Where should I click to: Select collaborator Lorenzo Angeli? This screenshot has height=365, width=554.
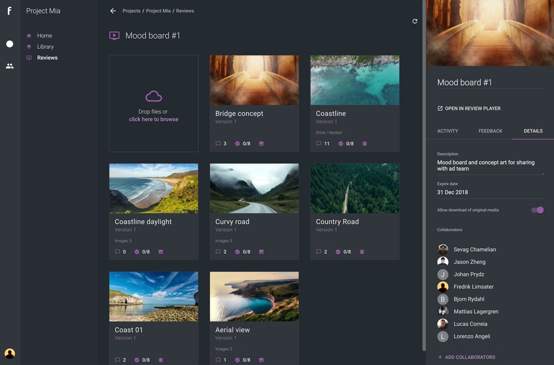point(464,336)
